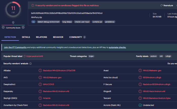Follow the Join the VT Community link
177x109 pixels.
click(15, 47)
